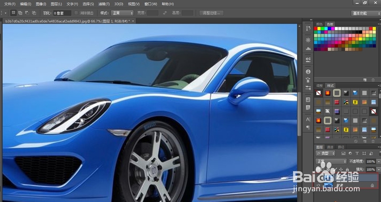This screenshot has width=381, height=202.
Task: Open the Brush panel icon
Action: coord(308,88)
